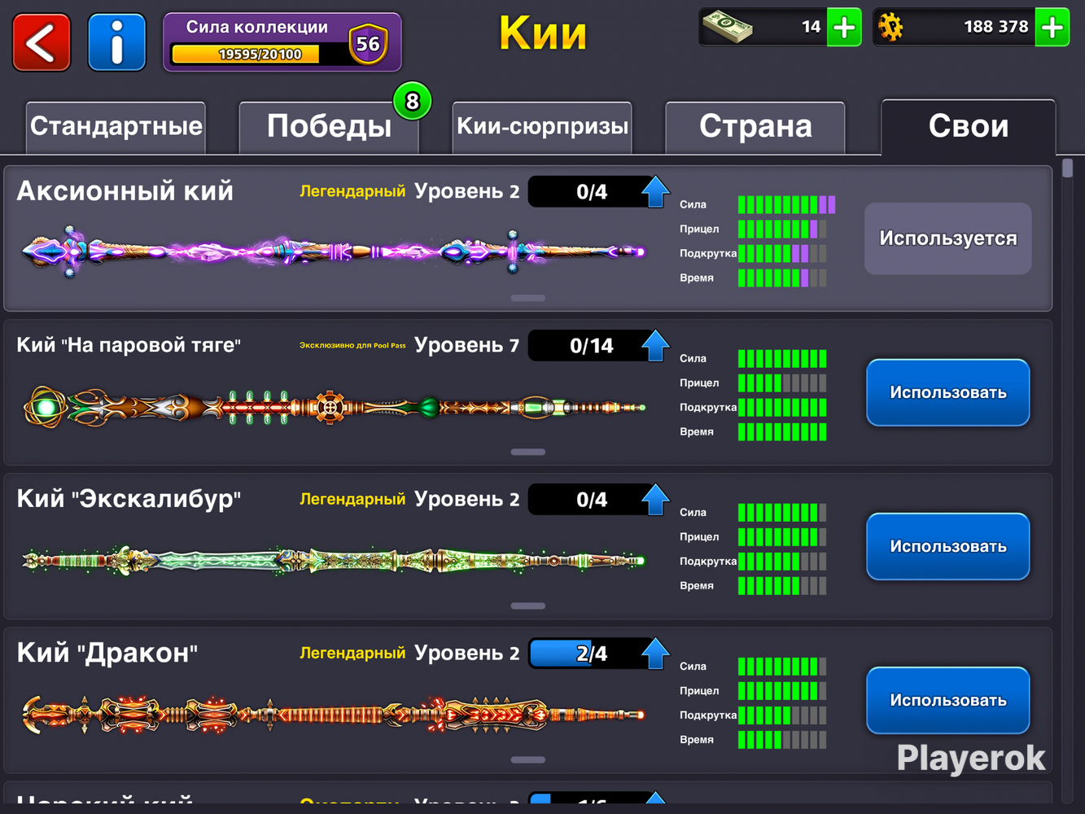Tap the Аксионный кий 0/4 progress bar
The height and width of the screenshot is (814, 1085).
click(591, 192)
